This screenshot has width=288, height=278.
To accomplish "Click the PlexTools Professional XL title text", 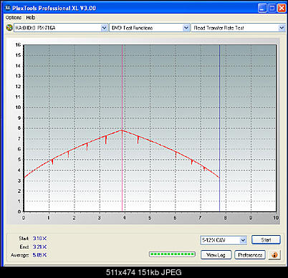I will (x=54, y=8).
